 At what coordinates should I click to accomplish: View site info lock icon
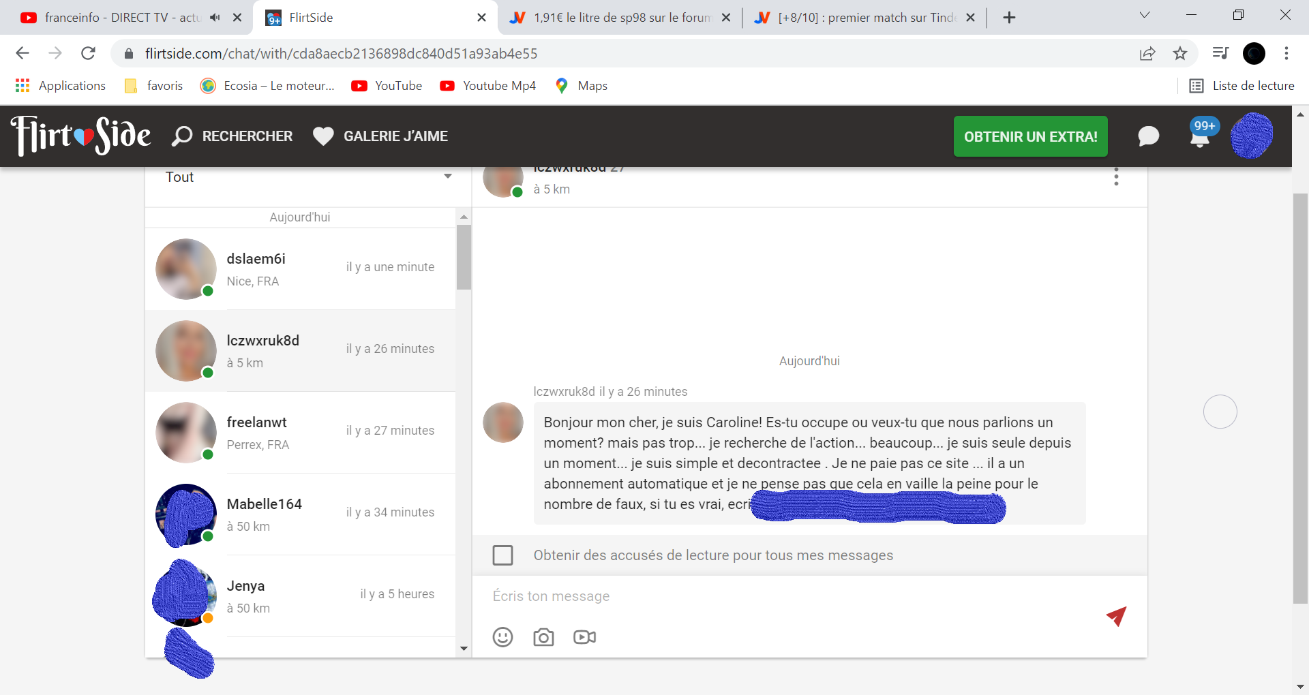(x=129, y=53)
